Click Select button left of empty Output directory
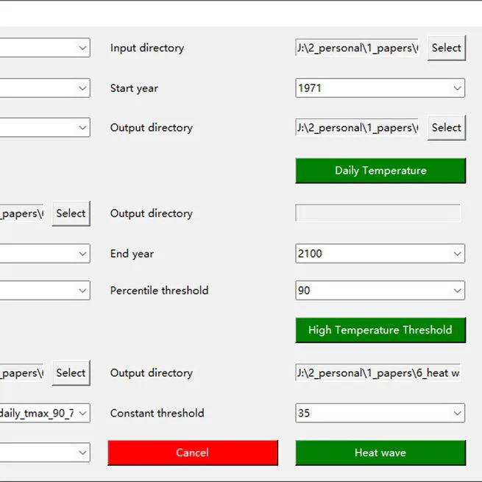482x482 pixels. [71, 213]
